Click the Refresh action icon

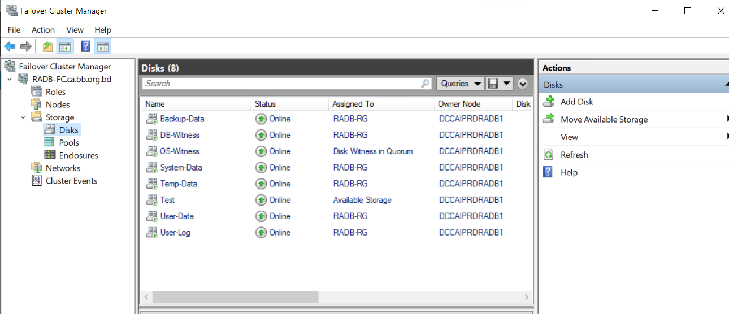[x=548, y=155]
